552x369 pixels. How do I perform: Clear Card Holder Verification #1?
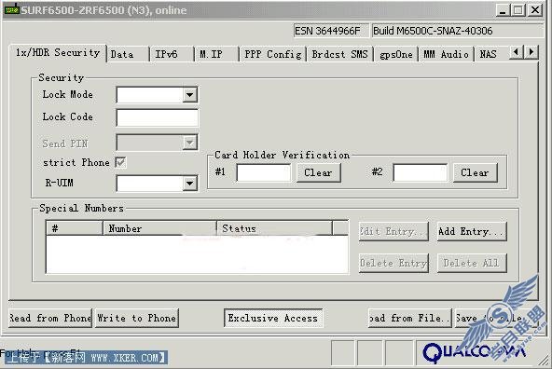(318, 172)
